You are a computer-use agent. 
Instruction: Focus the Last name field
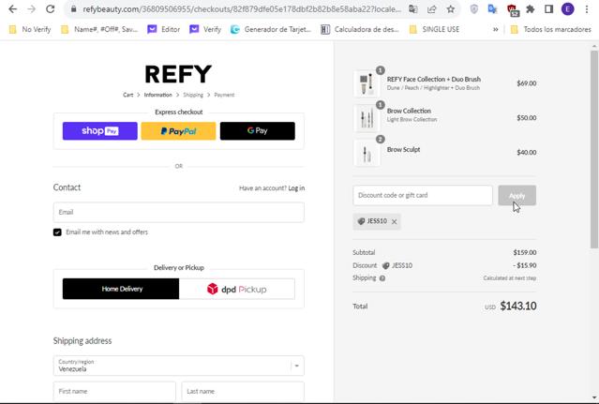pyautogui.click(x=243, y=391)
